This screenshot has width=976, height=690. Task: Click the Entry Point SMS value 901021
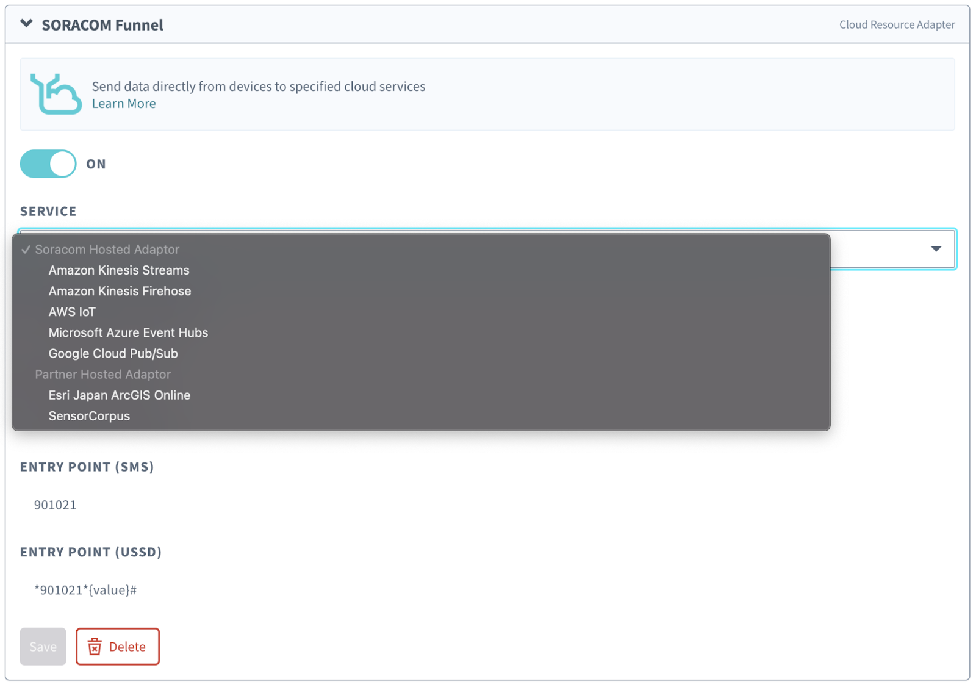[56, 505]
